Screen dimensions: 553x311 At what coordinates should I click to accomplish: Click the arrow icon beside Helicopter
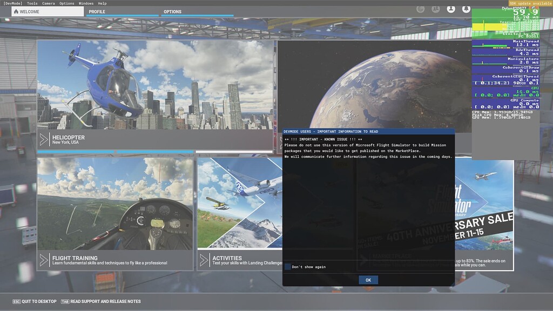click(x=44, y=140)
